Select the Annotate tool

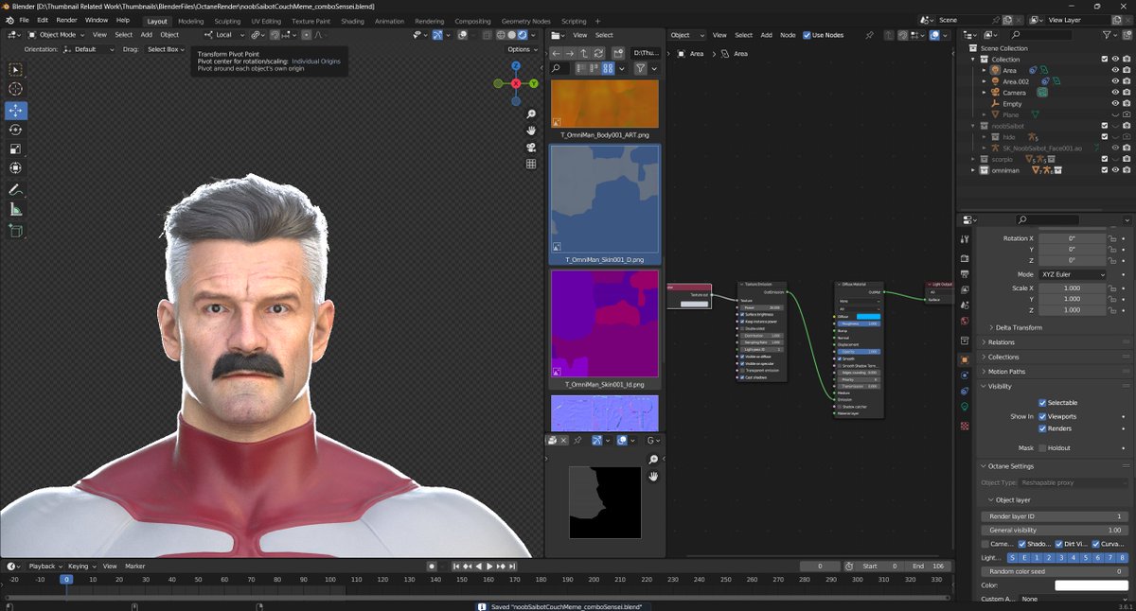(16, 189)
